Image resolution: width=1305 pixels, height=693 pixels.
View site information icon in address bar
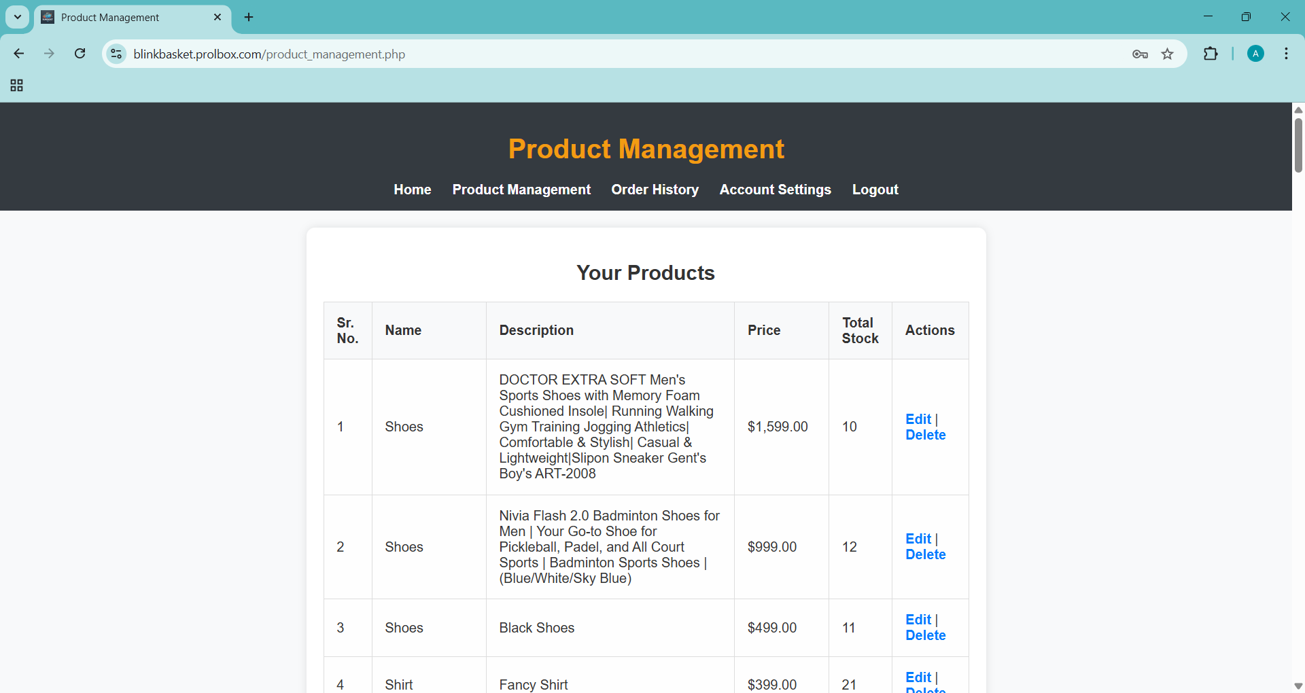(x=117, y=54)
